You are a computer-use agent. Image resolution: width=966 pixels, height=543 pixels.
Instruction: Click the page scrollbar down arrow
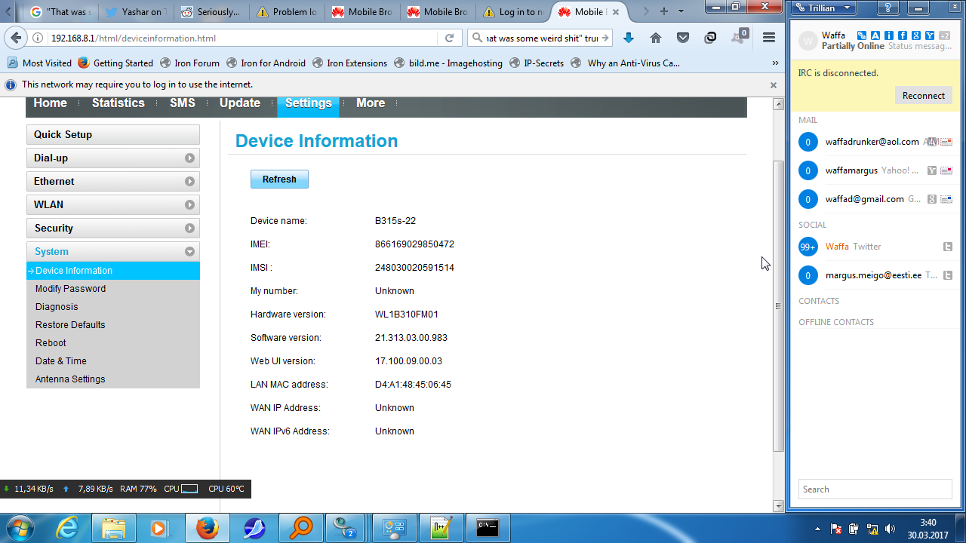779,506
